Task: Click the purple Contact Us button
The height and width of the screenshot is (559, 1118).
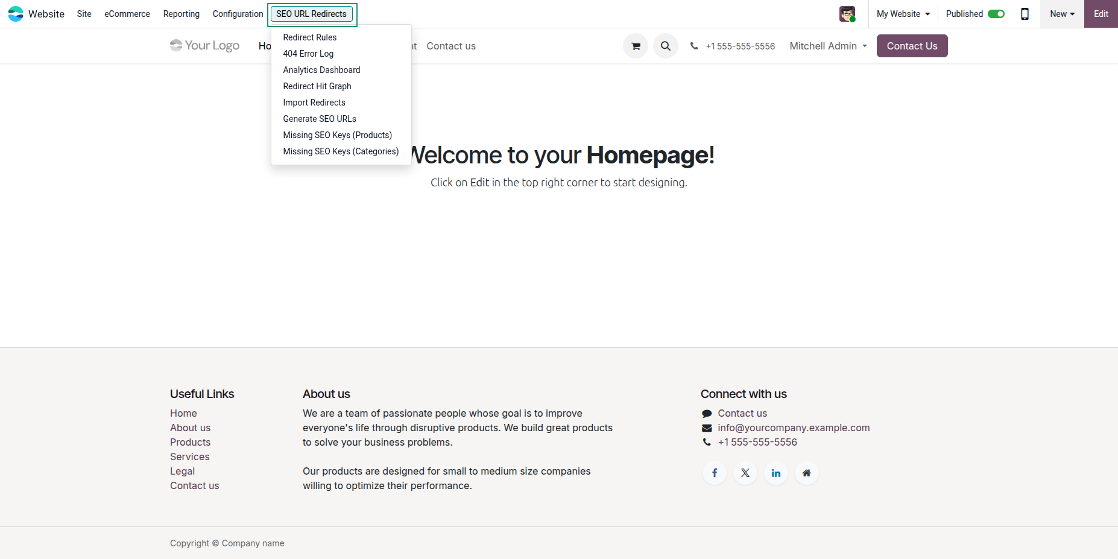Action: tap(912, 46)
